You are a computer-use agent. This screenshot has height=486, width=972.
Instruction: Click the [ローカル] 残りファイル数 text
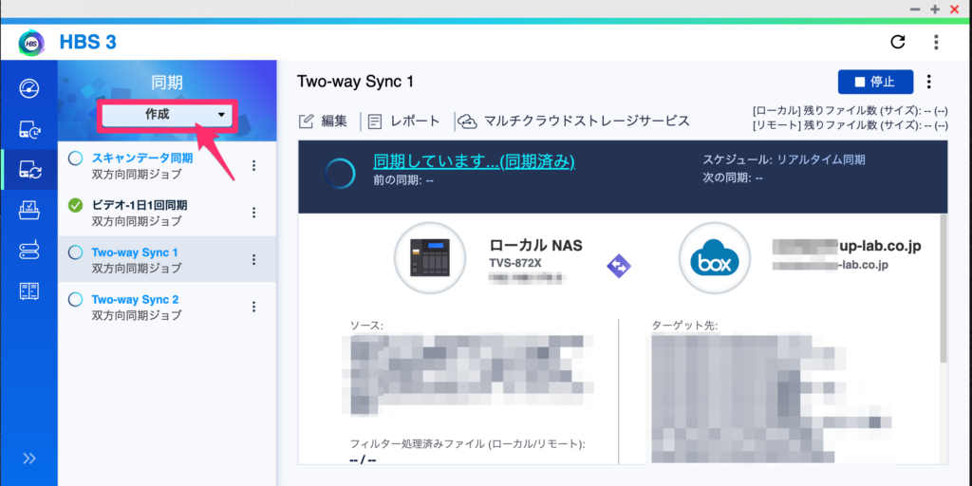850,111
